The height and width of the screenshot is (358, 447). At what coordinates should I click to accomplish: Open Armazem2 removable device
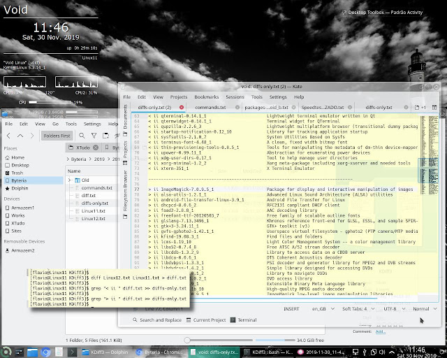23,250
